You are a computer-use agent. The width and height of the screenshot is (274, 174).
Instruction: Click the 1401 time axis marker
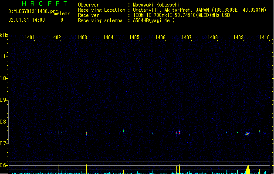30,37
